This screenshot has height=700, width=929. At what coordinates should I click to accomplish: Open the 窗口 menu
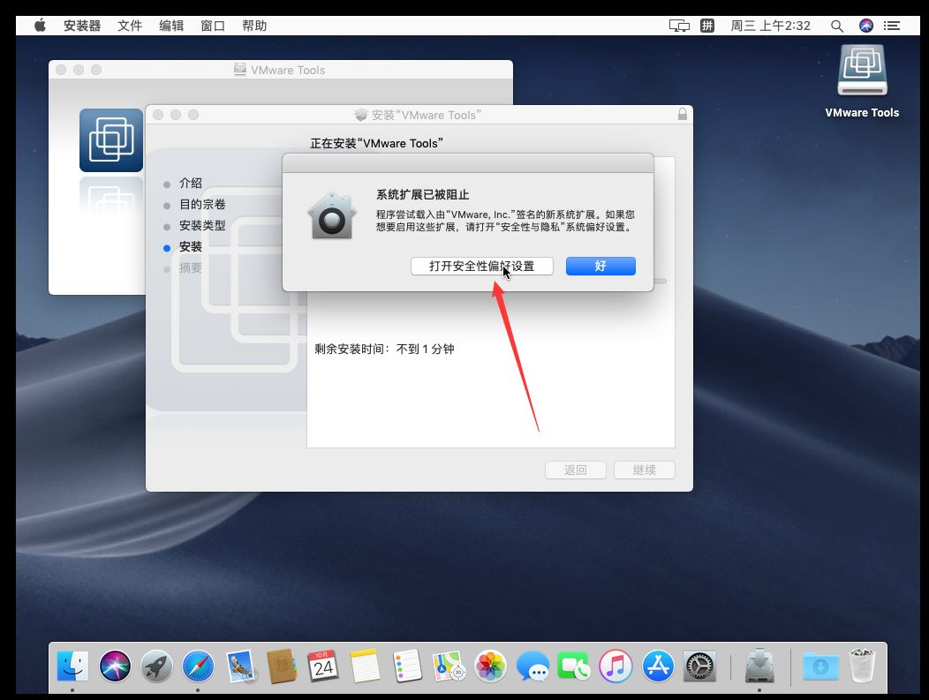213,26
